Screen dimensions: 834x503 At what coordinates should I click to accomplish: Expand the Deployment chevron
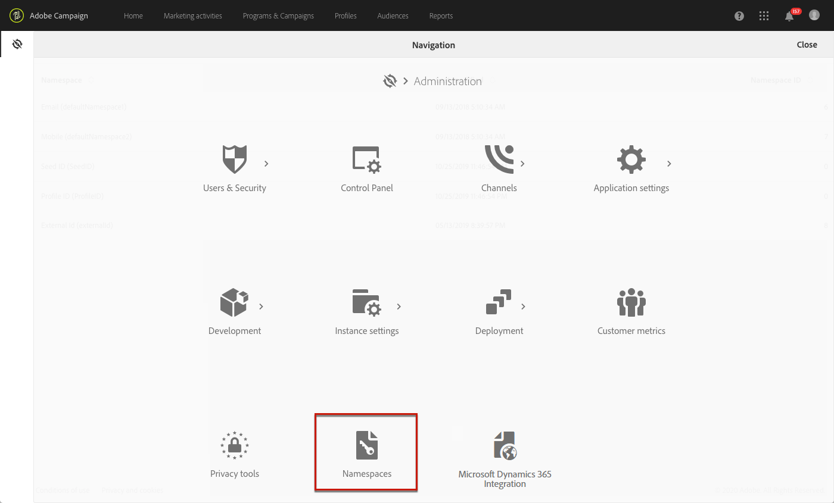point(523,307)
